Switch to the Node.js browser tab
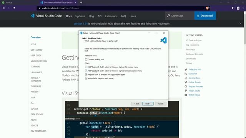246x138 pixels. tap(19, 3)
